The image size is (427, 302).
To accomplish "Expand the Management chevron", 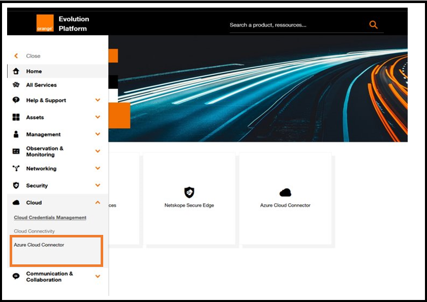I will 98,134.
